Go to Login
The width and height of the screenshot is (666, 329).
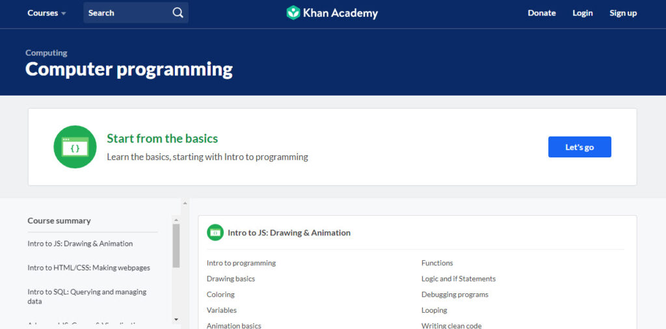(x=582, y=13)
